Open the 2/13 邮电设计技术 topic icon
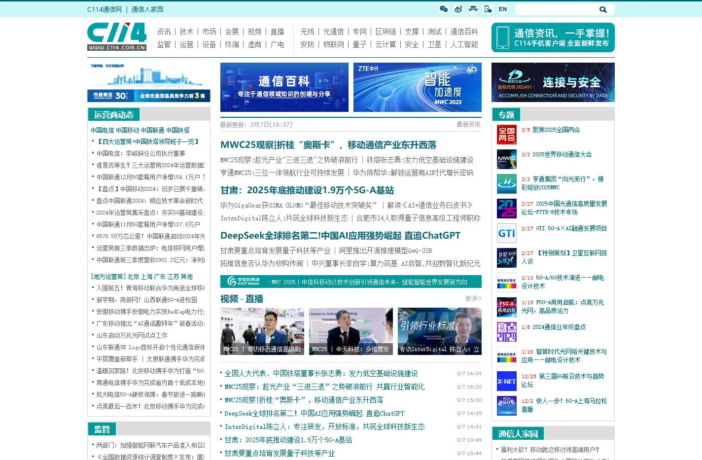The width and height of the screenshot is (702, 460). [507, 283]
